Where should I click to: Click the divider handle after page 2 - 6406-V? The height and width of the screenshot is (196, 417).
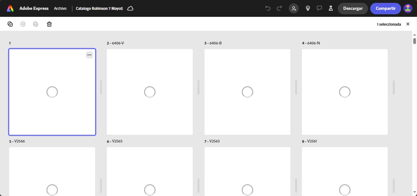click(198, 87)
